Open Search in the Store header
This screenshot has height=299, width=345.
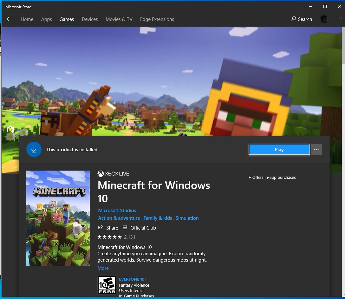click(302, 19)
